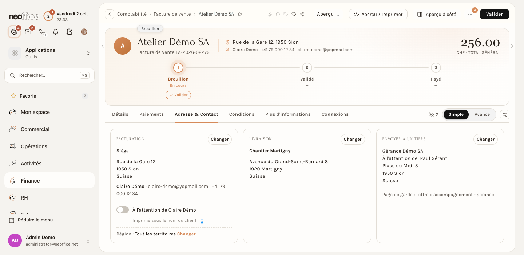
Task: Click the back arrow next to Comptabilité
Action: coord(110,14)
